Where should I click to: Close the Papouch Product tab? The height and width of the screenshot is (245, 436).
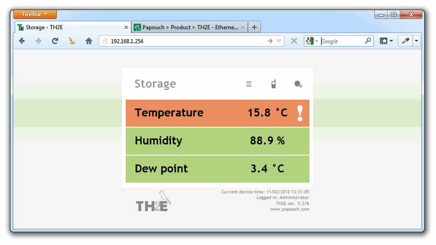tap(243, 27)
